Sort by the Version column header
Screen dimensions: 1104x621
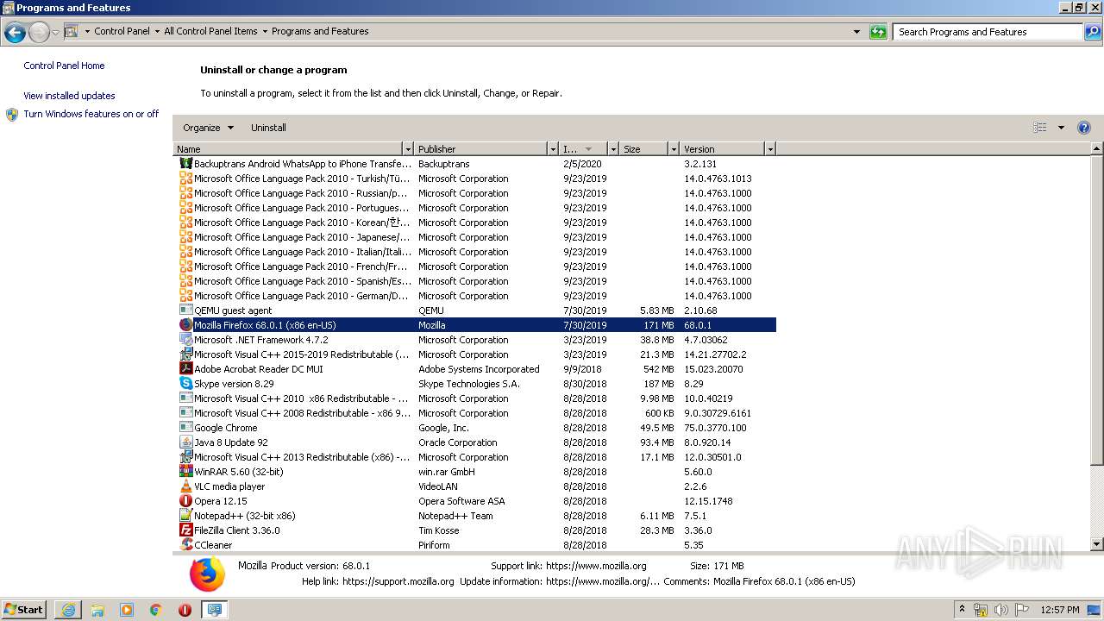point(722,149)
